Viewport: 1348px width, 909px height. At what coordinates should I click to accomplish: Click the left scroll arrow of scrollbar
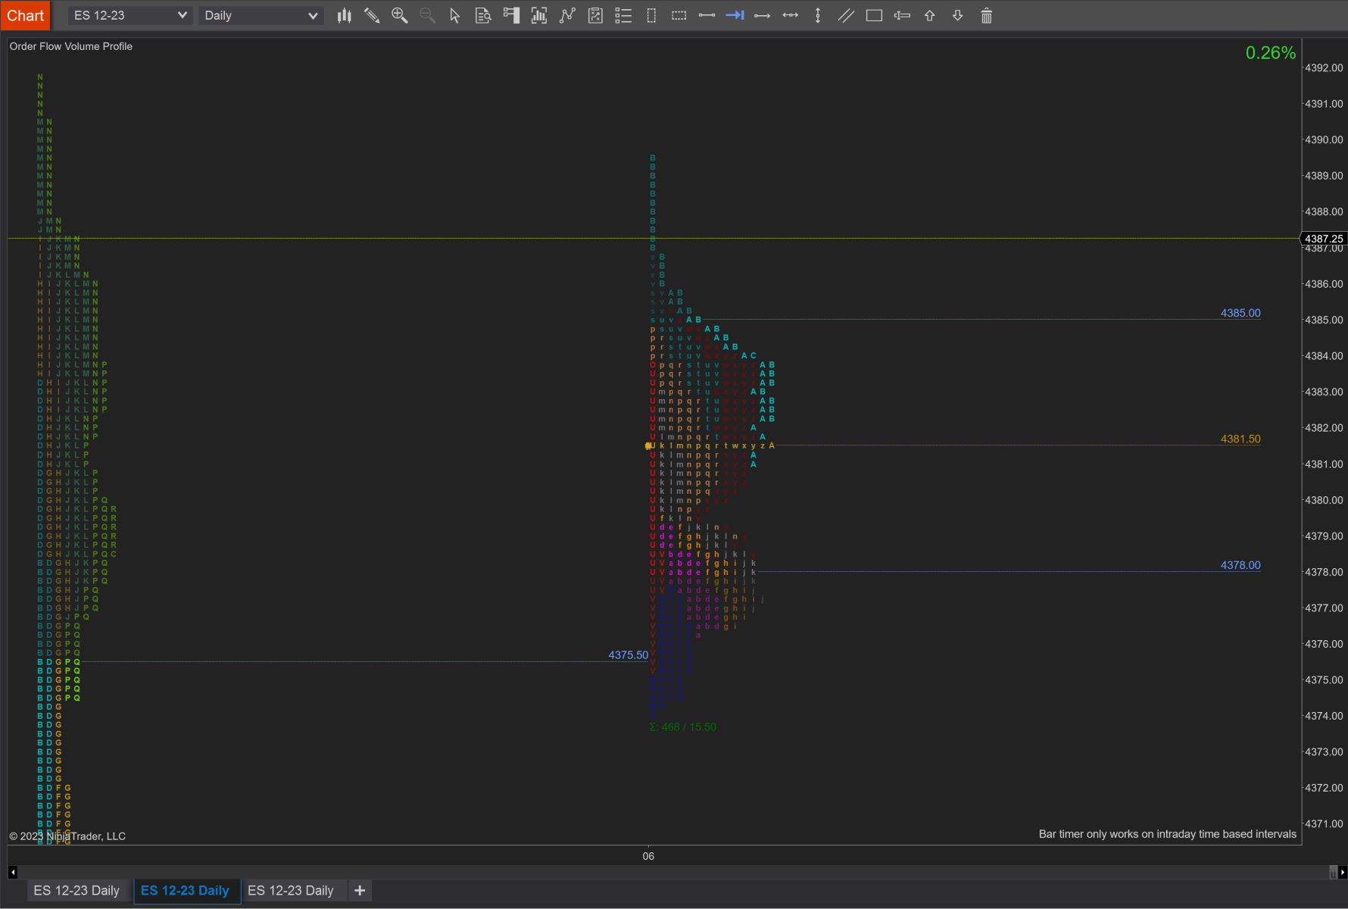[x=13, y=872]
